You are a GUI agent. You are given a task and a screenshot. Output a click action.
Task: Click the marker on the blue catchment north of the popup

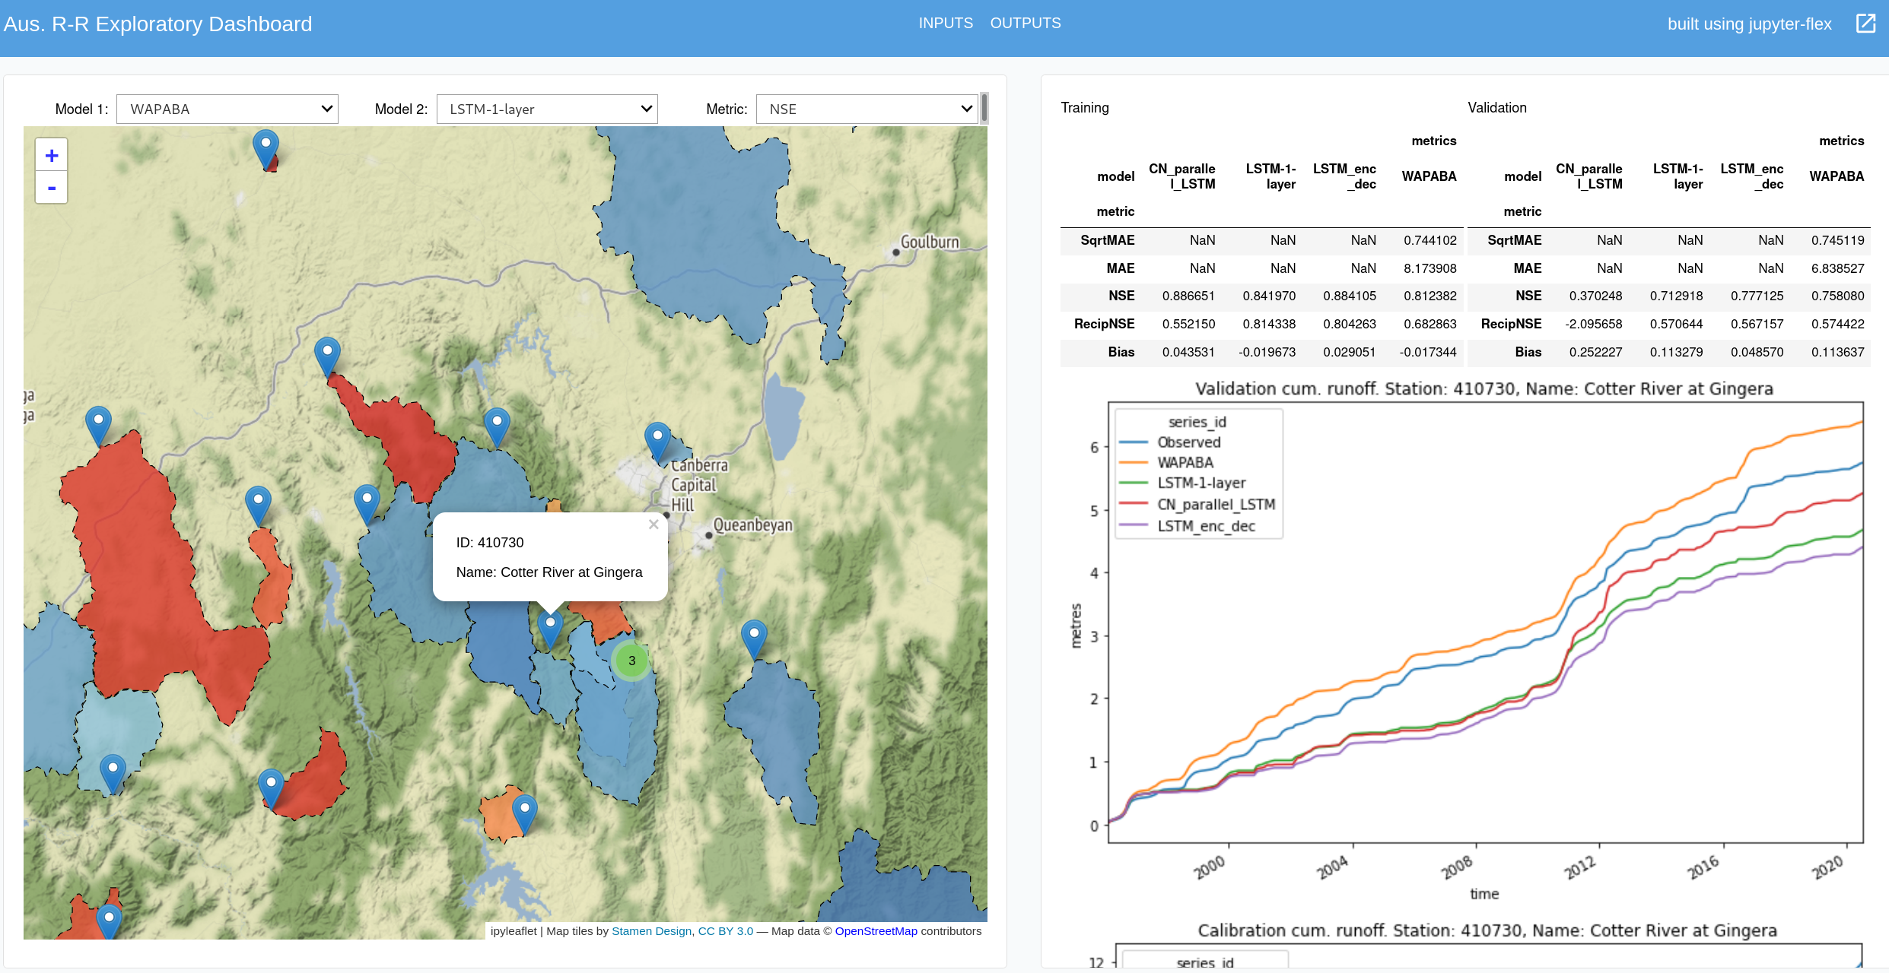click(497, 427)
